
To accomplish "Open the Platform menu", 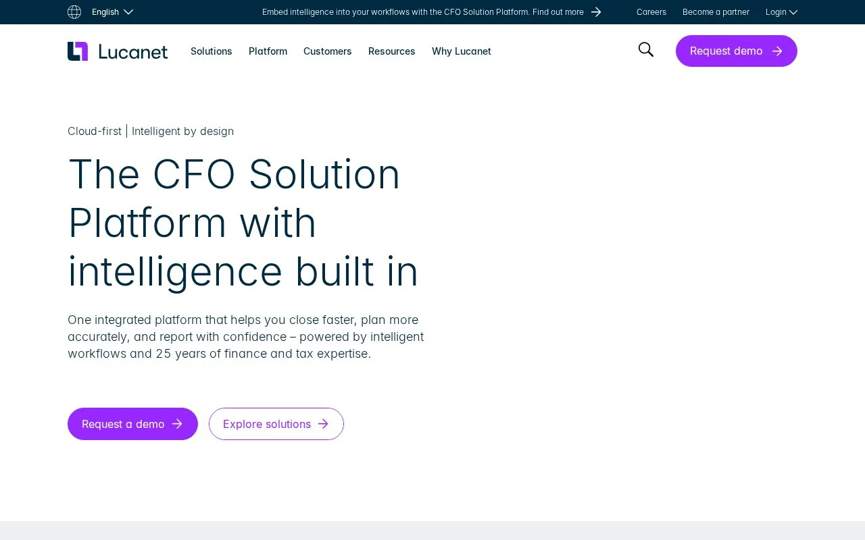I will (x=268, y=51).
